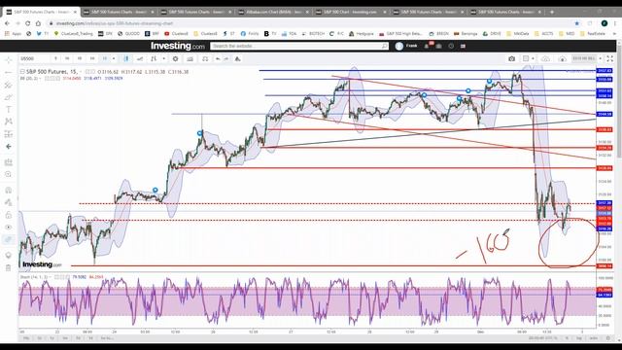The image size is (622, 350).
Task: Select the 1d date range button
Action: 90,338
